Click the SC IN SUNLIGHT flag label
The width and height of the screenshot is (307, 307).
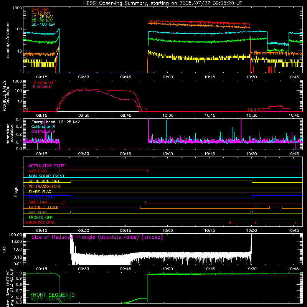tap(44, 181)
